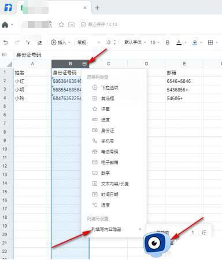The height and width of the screenshot is (260, 222).
Task: Choose 评星 star rating column type
Action: click(x=114, y=109)
